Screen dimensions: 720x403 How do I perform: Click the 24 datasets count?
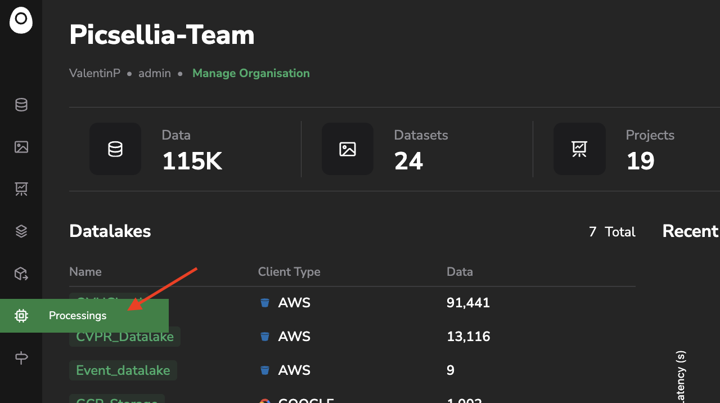click(x=408, y=162)
